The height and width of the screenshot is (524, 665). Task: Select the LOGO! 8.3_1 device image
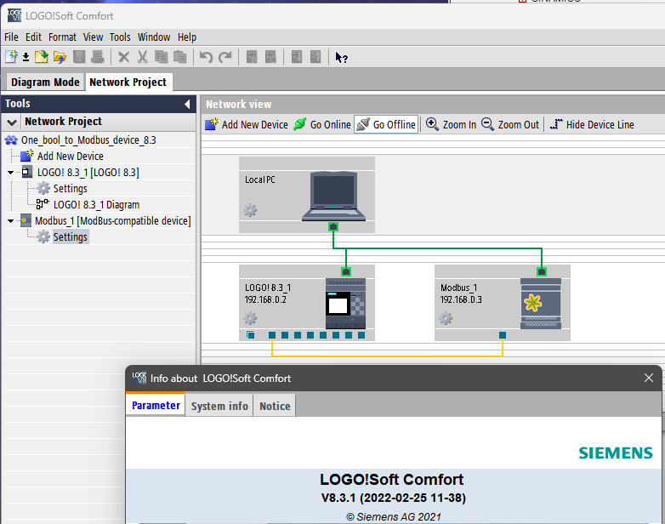[x=346, y=304]
